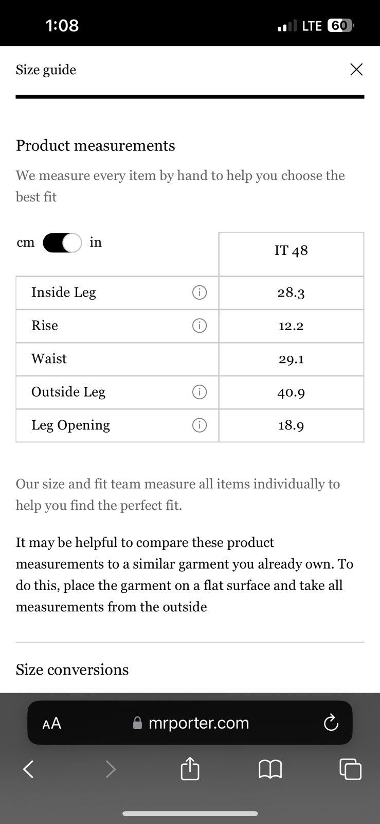Close the Size guide panel
The image size is (380, 824).
coord(356,70)
